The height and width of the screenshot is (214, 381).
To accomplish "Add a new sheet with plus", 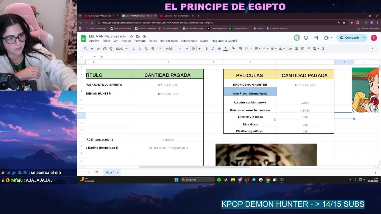I will point(89,172).
